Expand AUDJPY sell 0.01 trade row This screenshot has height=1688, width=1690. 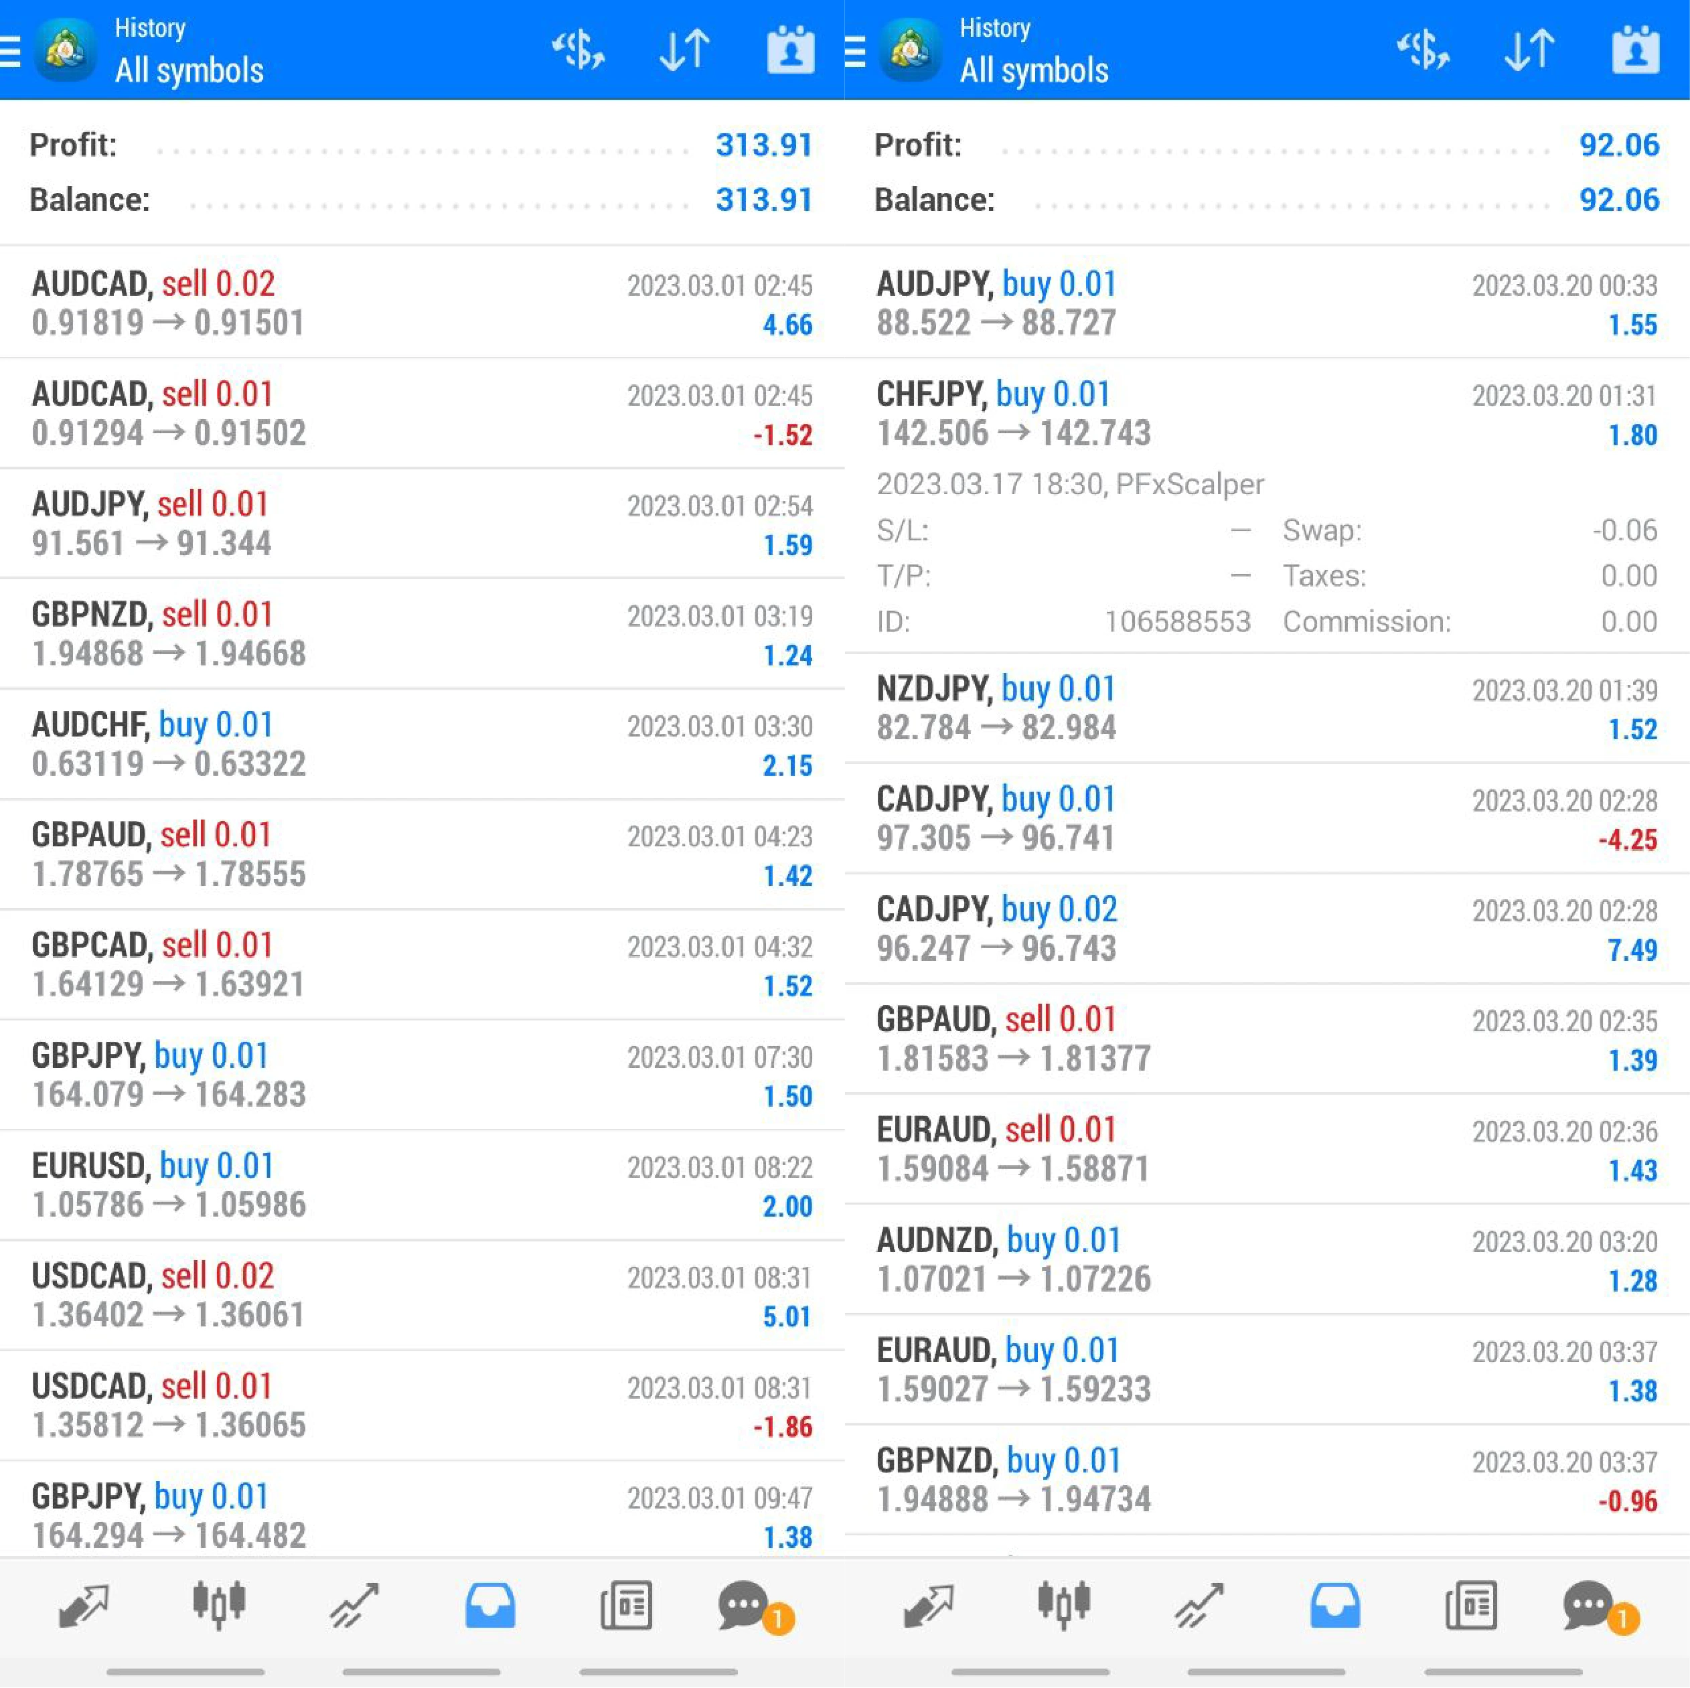(422, 523)
